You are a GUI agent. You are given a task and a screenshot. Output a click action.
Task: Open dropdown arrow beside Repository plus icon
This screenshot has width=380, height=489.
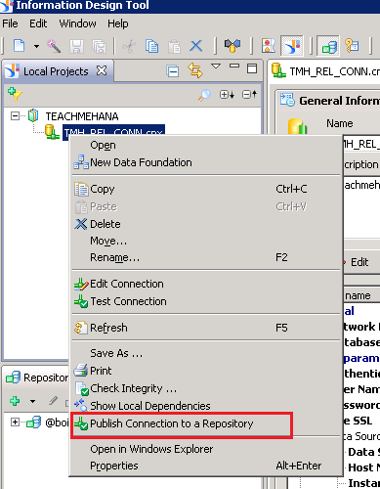[32, 401]
